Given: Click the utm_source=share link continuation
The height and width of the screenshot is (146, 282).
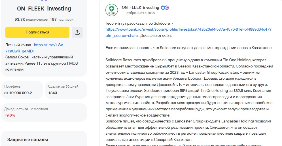Looking at the screenshot, I should pyautogui.click(x=122, y=36).
